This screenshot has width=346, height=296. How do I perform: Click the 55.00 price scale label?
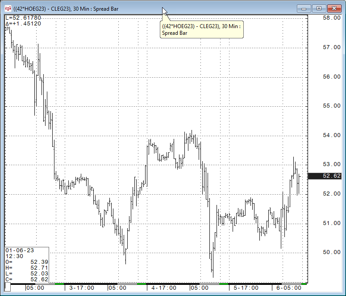331,106
